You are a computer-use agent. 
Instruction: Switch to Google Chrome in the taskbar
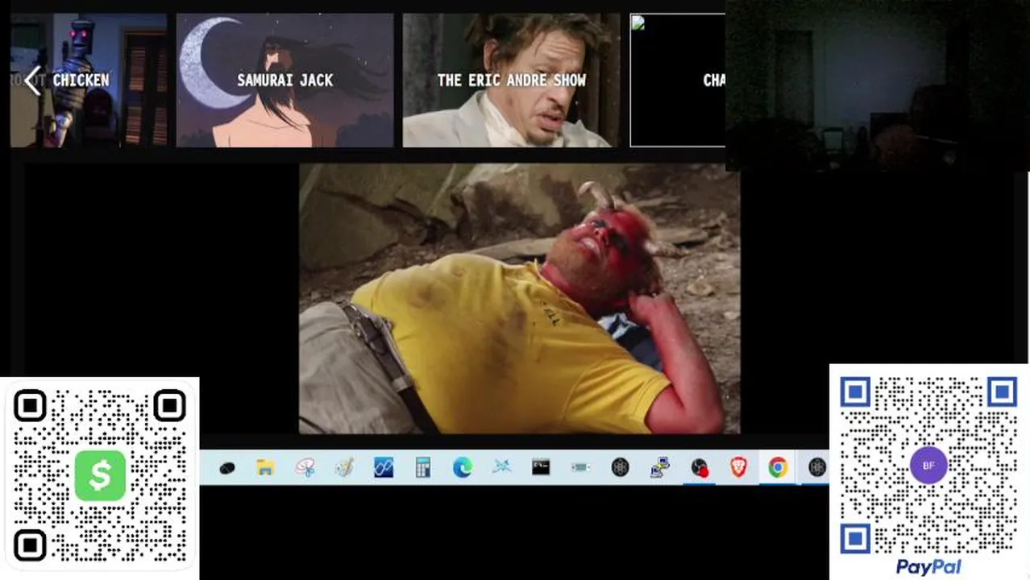tap(777, 467)
